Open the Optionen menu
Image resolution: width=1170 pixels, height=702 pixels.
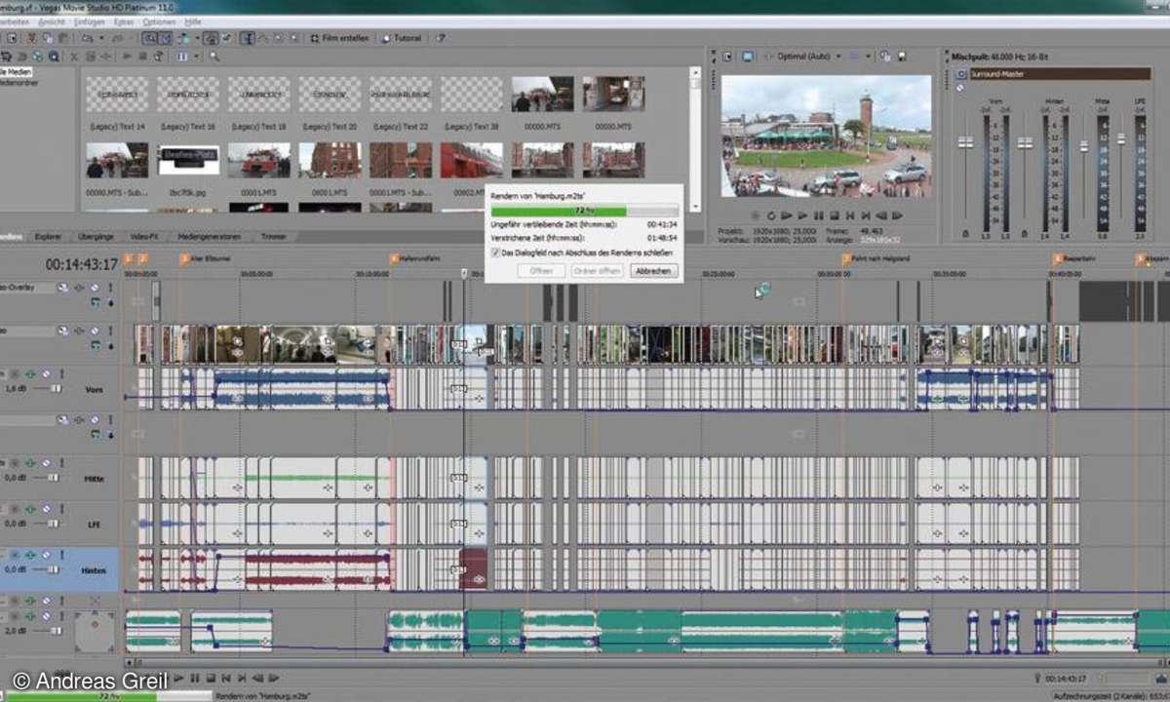[160, 20]
